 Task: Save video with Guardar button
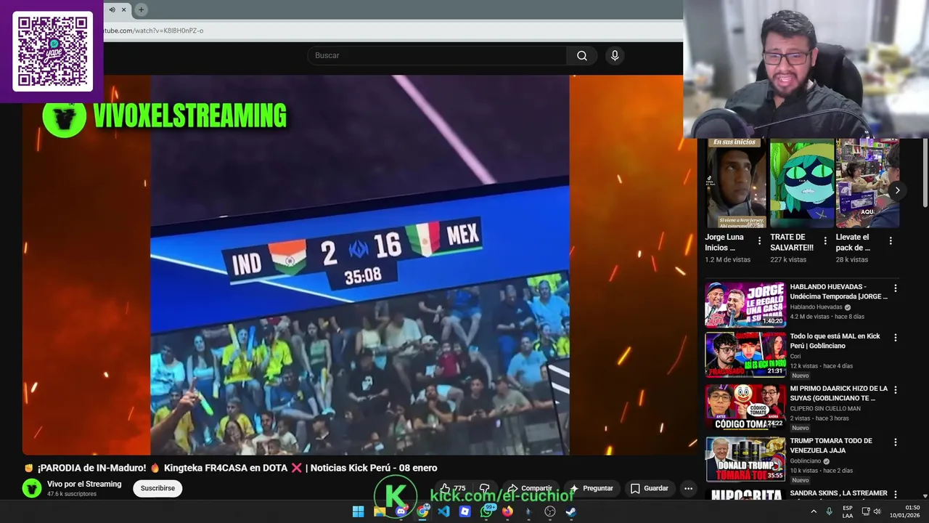pyautogui.click(x=650, y=488)
